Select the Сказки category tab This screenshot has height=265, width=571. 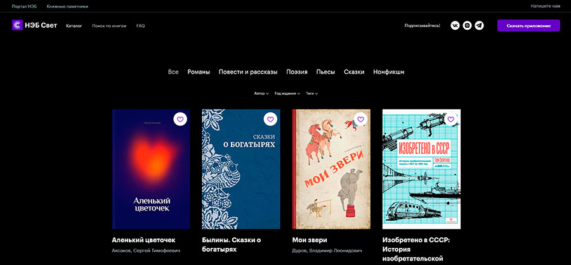tap(354, 72)
